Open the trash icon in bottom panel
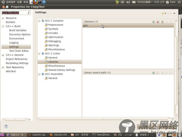 coord(180,135)
